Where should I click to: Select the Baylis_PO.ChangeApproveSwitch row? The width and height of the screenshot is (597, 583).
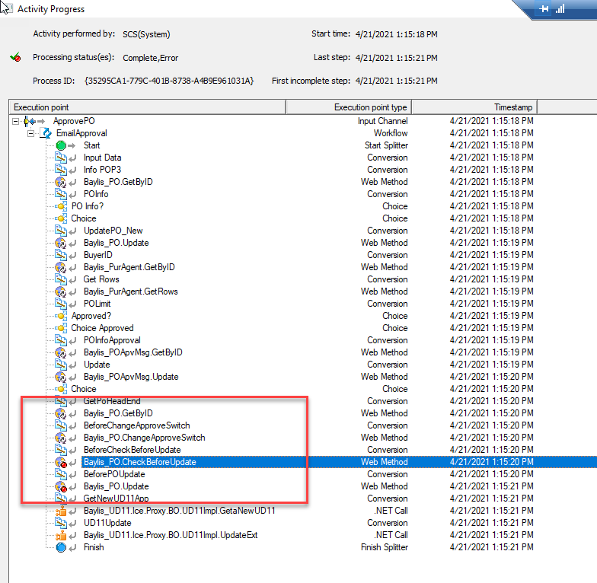303,438
